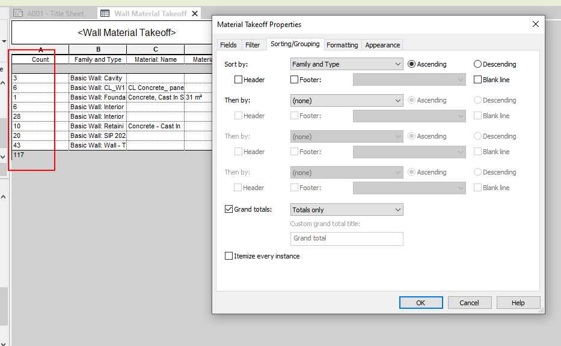Viewport: 561px width, 346px height.
Task: Open the Sort by Family and Type dropdown
Action: click(347, 64)
